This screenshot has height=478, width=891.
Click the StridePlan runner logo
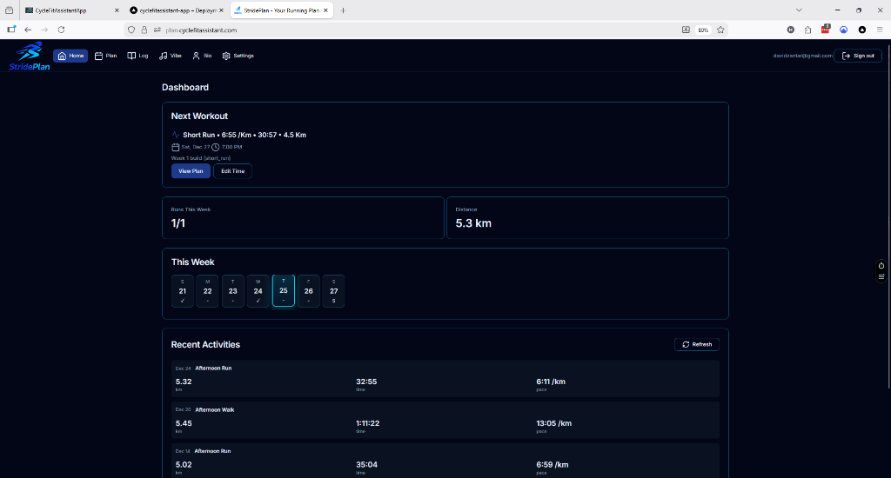[30, 56]
